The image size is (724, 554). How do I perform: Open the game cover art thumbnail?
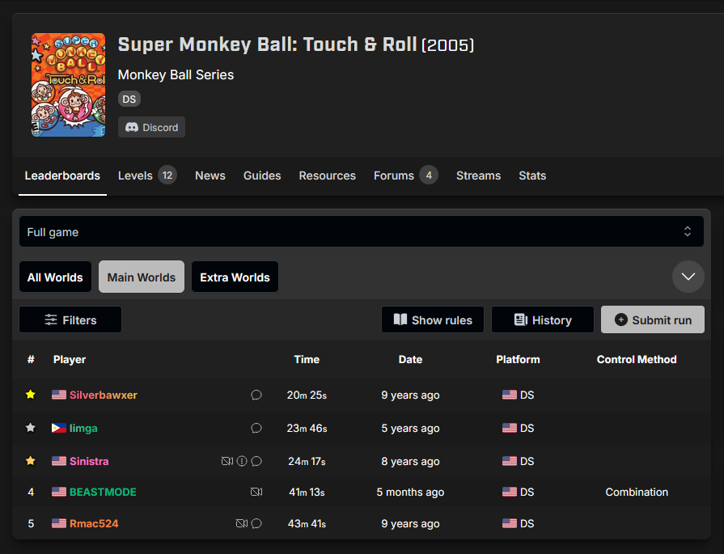click(x=68, y=85)
